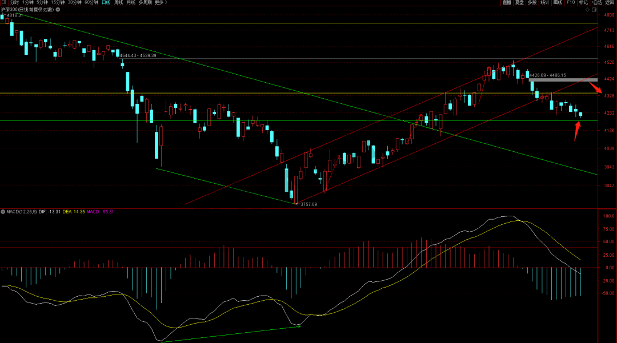Viewport: 617px width, 343px height.
Task: Click the panel layout icon at top-left
Action: tap(3, 2)
